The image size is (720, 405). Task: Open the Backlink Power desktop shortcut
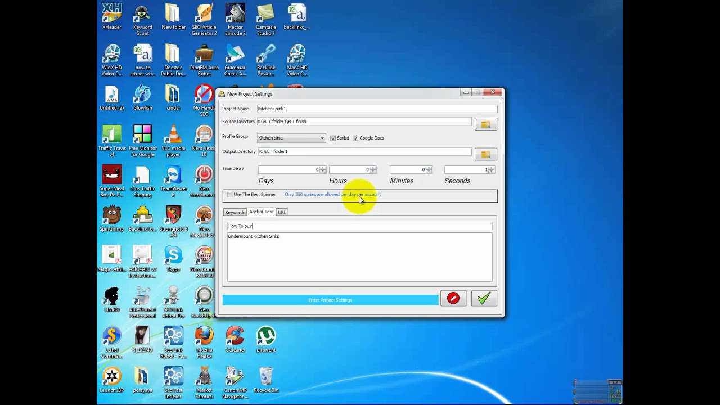[266, 60]
